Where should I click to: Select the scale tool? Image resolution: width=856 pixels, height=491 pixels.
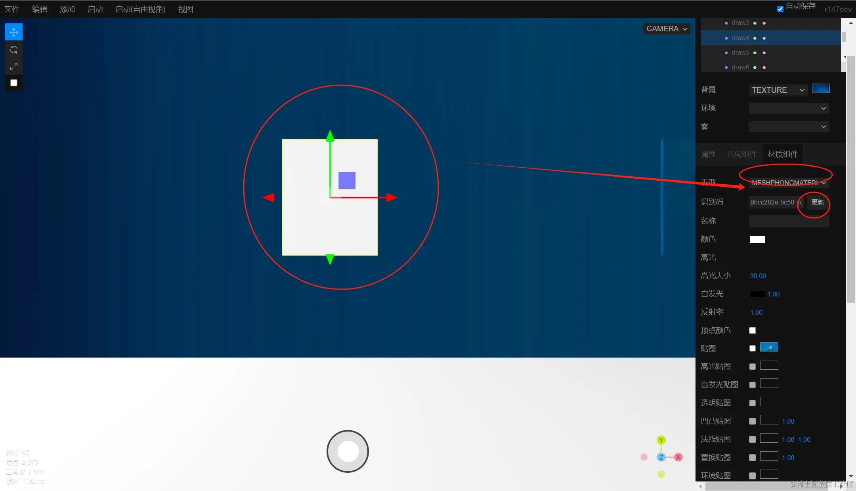click(x=14, y=67)
